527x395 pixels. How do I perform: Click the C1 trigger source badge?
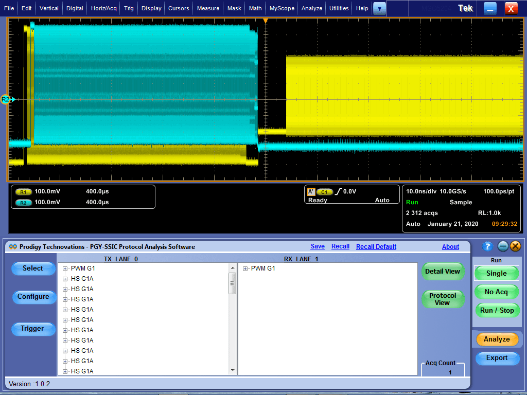click(x=324, y=191)
